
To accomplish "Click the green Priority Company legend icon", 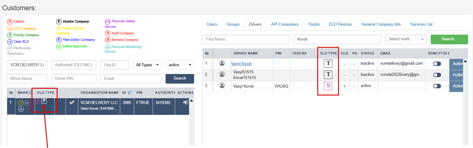I will 10,35.
